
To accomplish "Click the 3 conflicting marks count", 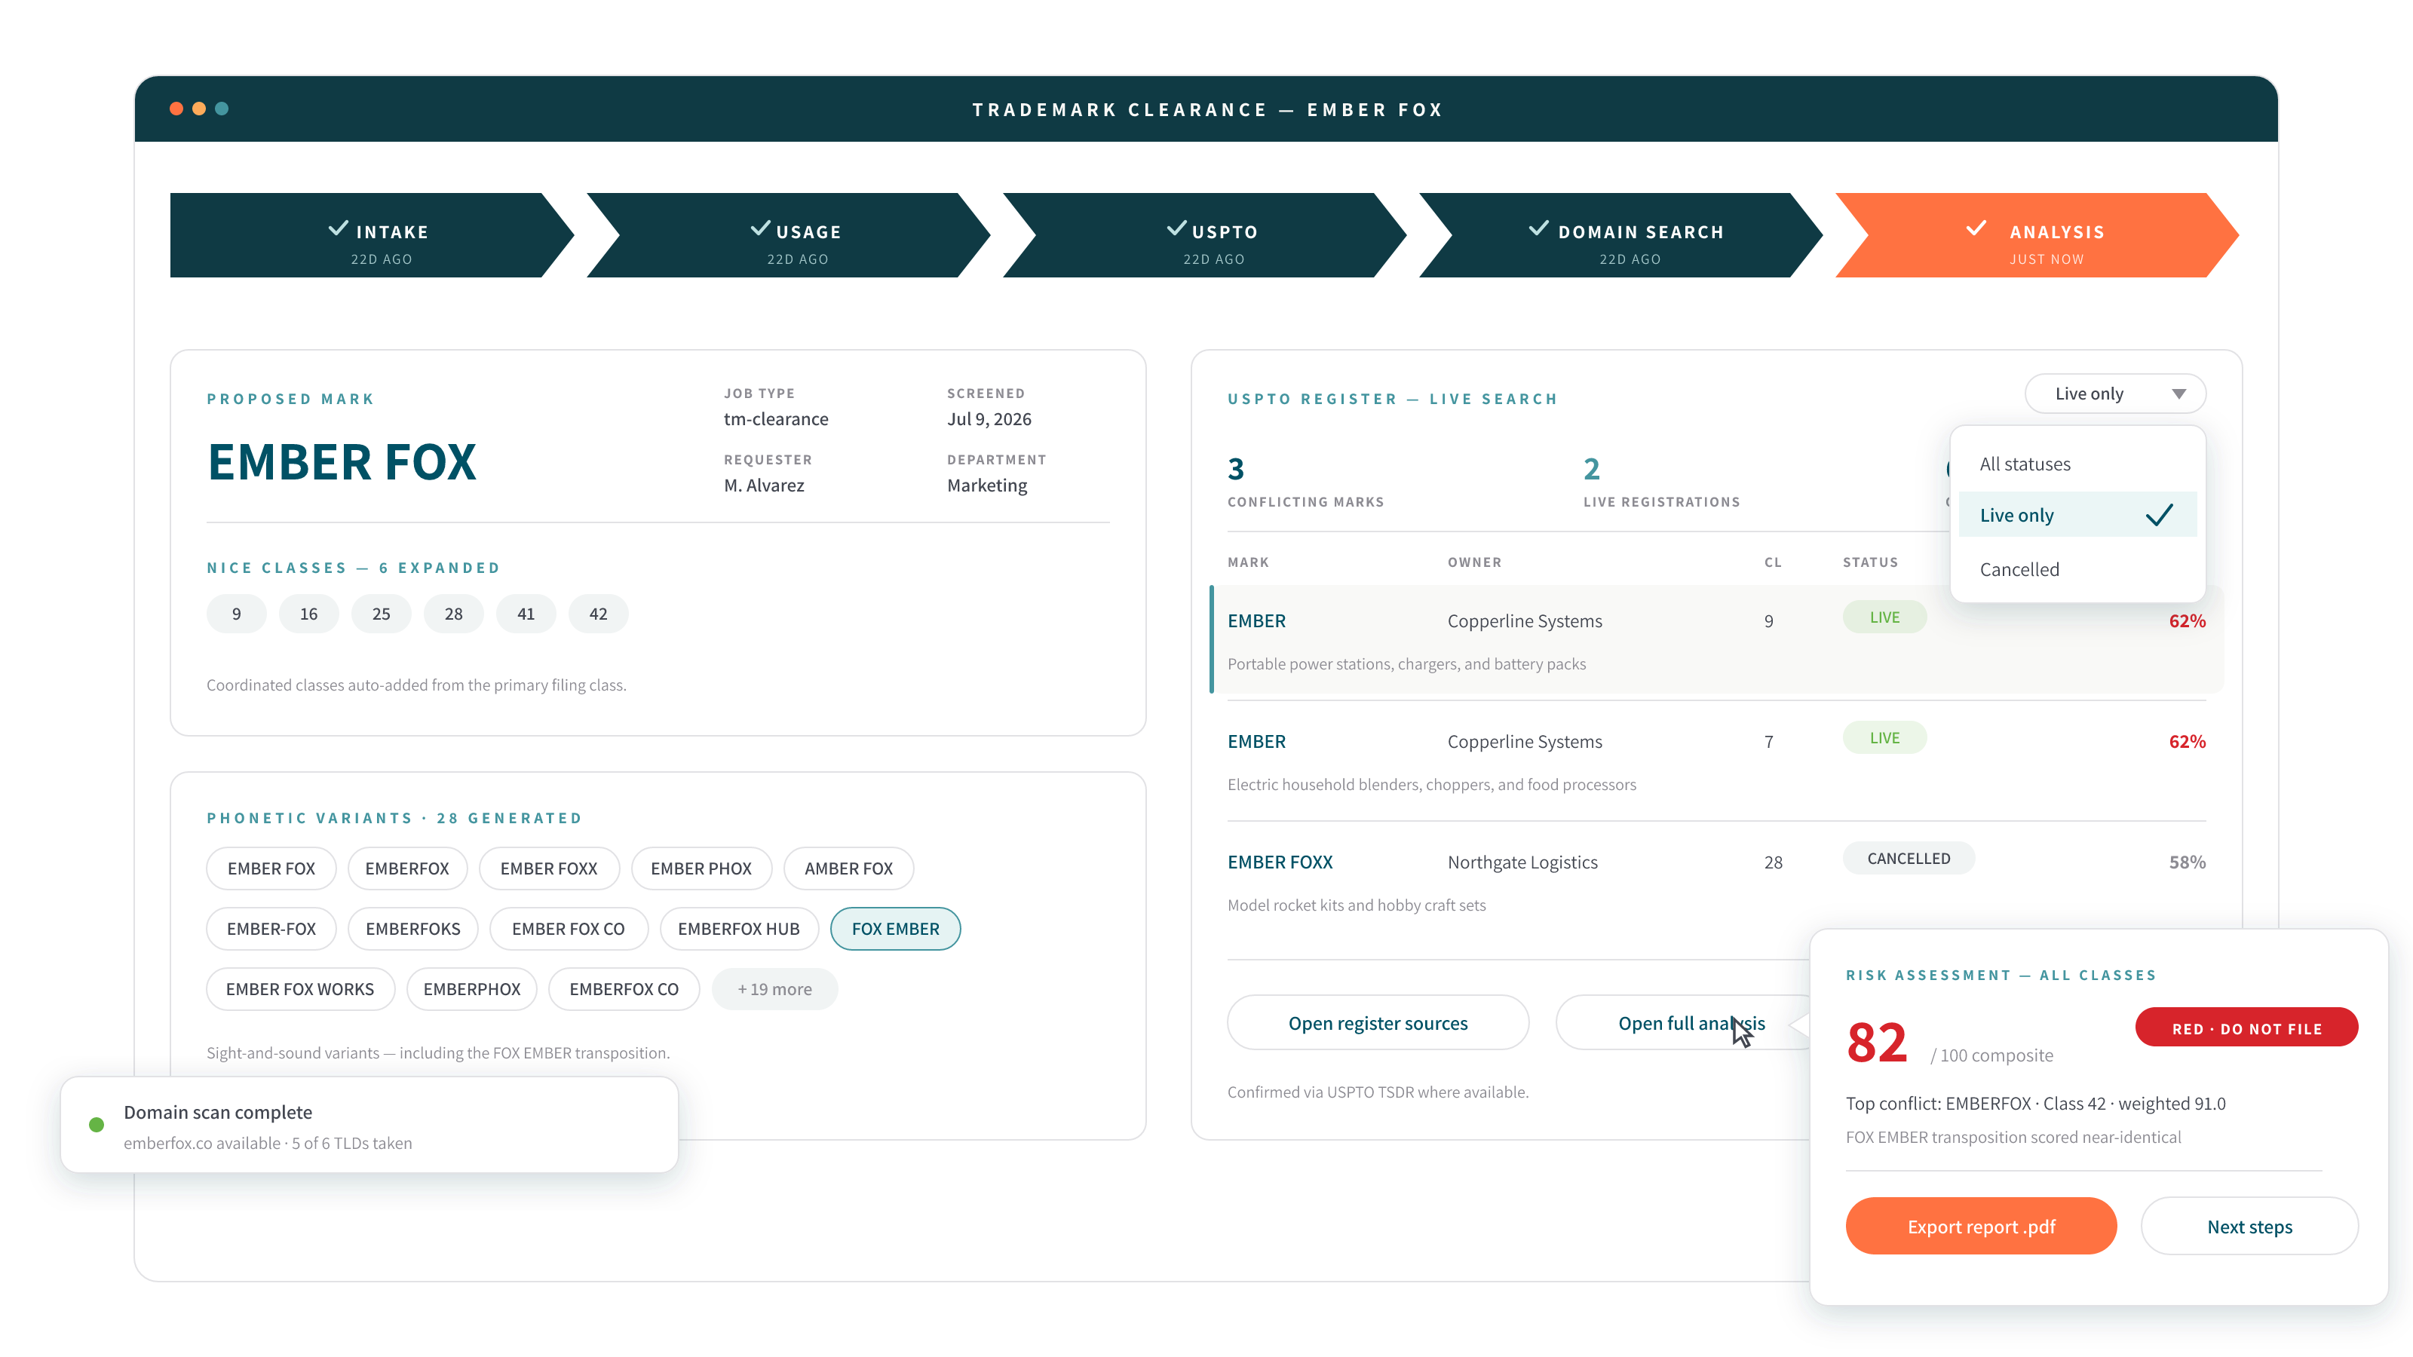I will [x=1236, y=467].
